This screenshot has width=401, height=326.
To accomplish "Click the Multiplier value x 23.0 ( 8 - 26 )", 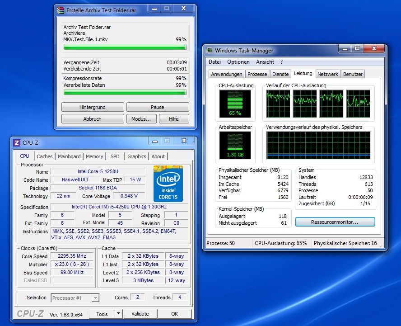I will (x=72, y=265).
